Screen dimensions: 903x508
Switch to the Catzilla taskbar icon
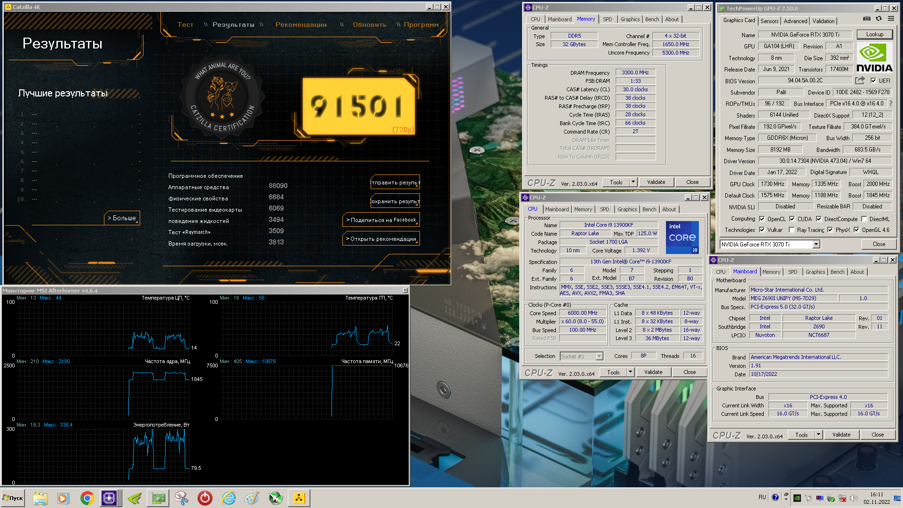pos(299,498)
